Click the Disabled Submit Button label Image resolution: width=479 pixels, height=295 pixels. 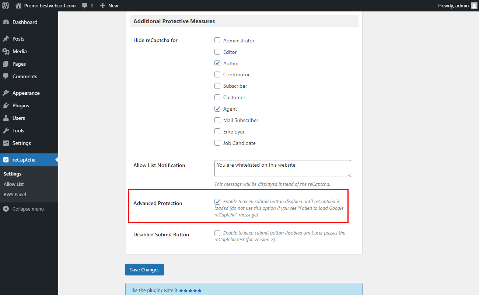tap(161, 235)
